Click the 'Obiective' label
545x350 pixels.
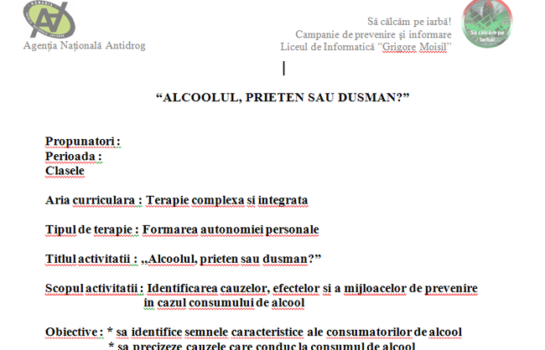(x=73, y=332)
